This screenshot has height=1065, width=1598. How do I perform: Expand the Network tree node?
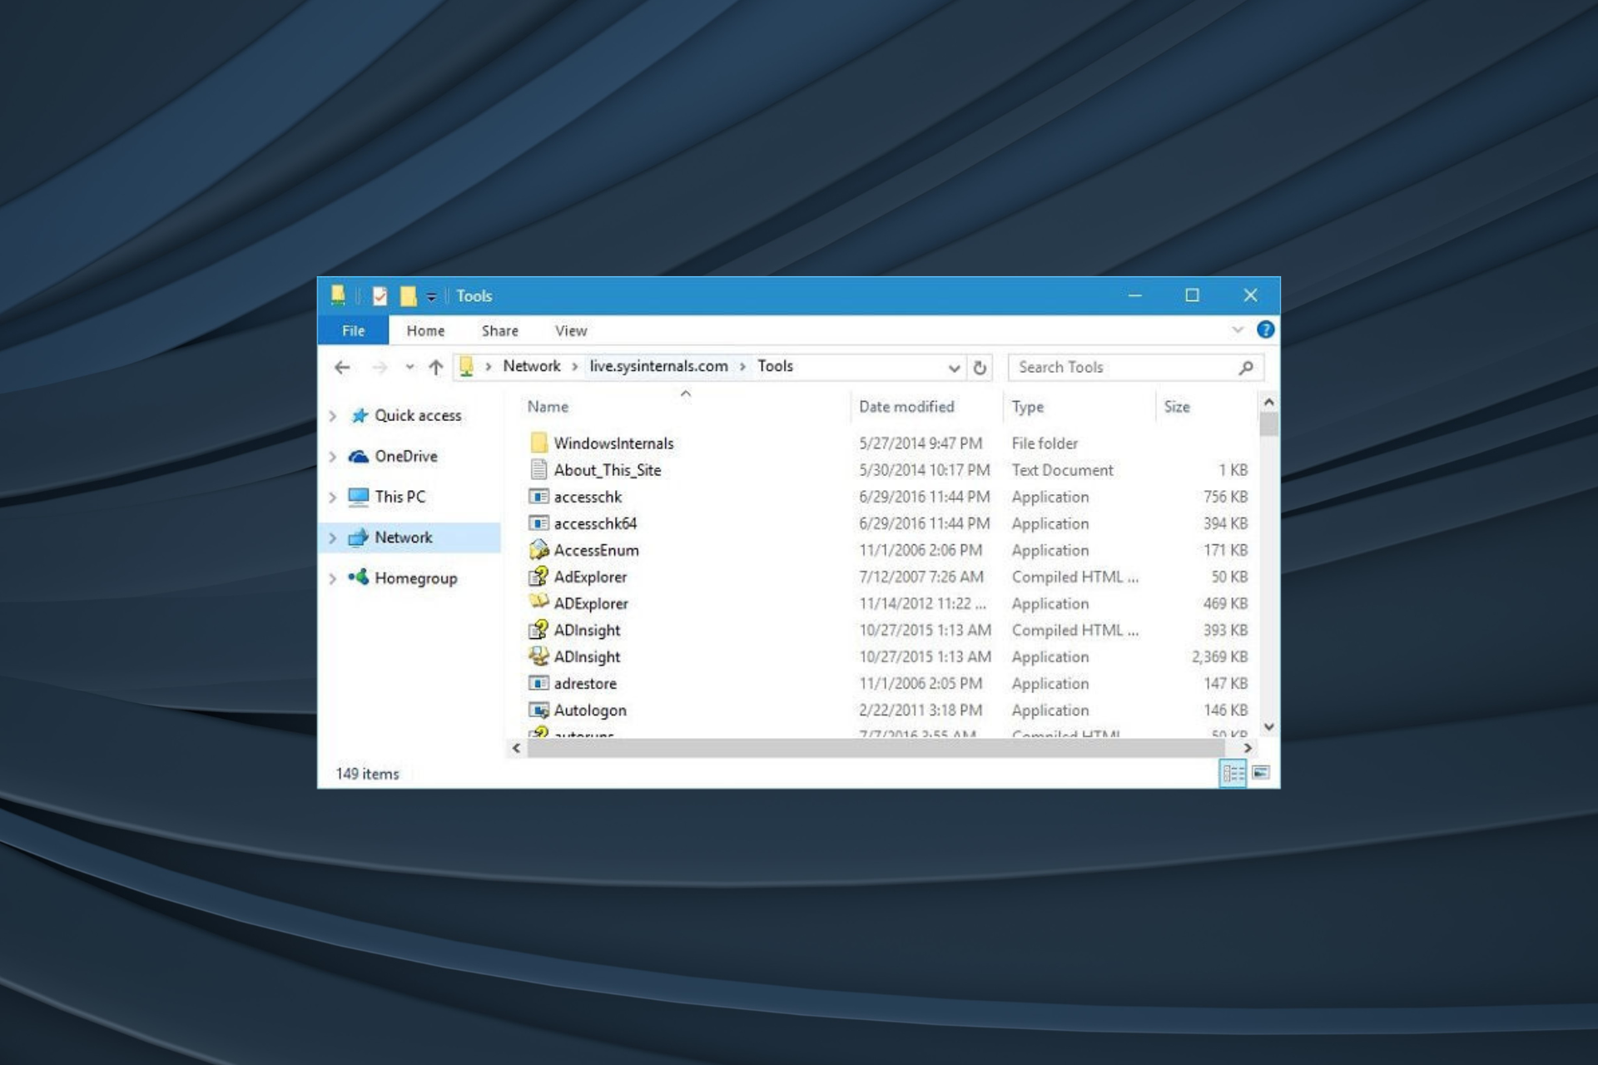pos(333,537)
